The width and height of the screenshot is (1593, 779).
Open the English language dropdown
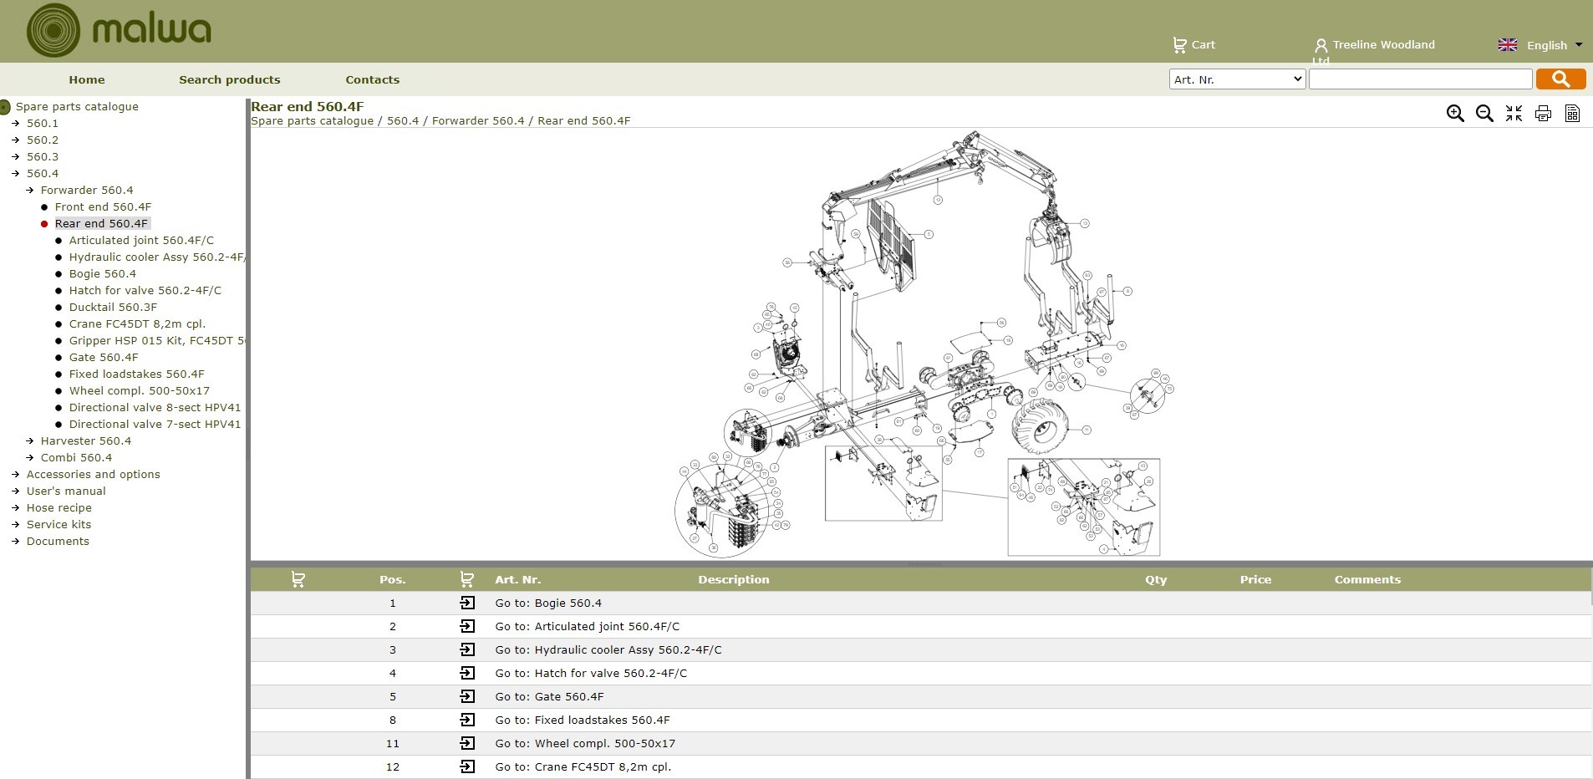(x=1545, y=45)
